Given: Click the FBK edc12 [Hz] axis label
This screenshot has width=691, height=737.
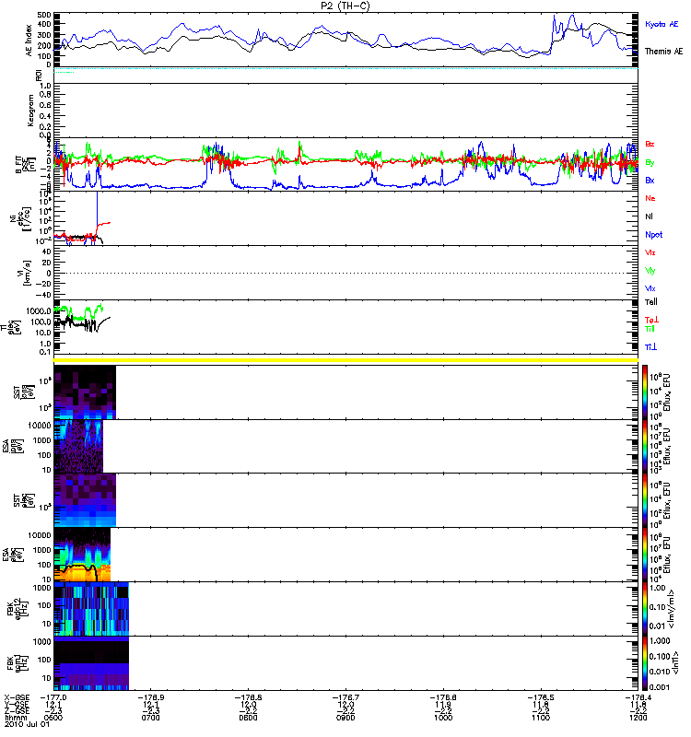Looking at the screenshot, I should click(x=18, y=609).
